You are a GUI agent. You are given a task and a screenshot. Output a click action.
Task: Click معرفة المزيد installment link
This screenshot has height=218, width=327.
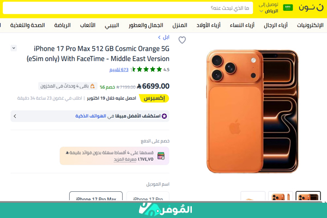[125, 159]
